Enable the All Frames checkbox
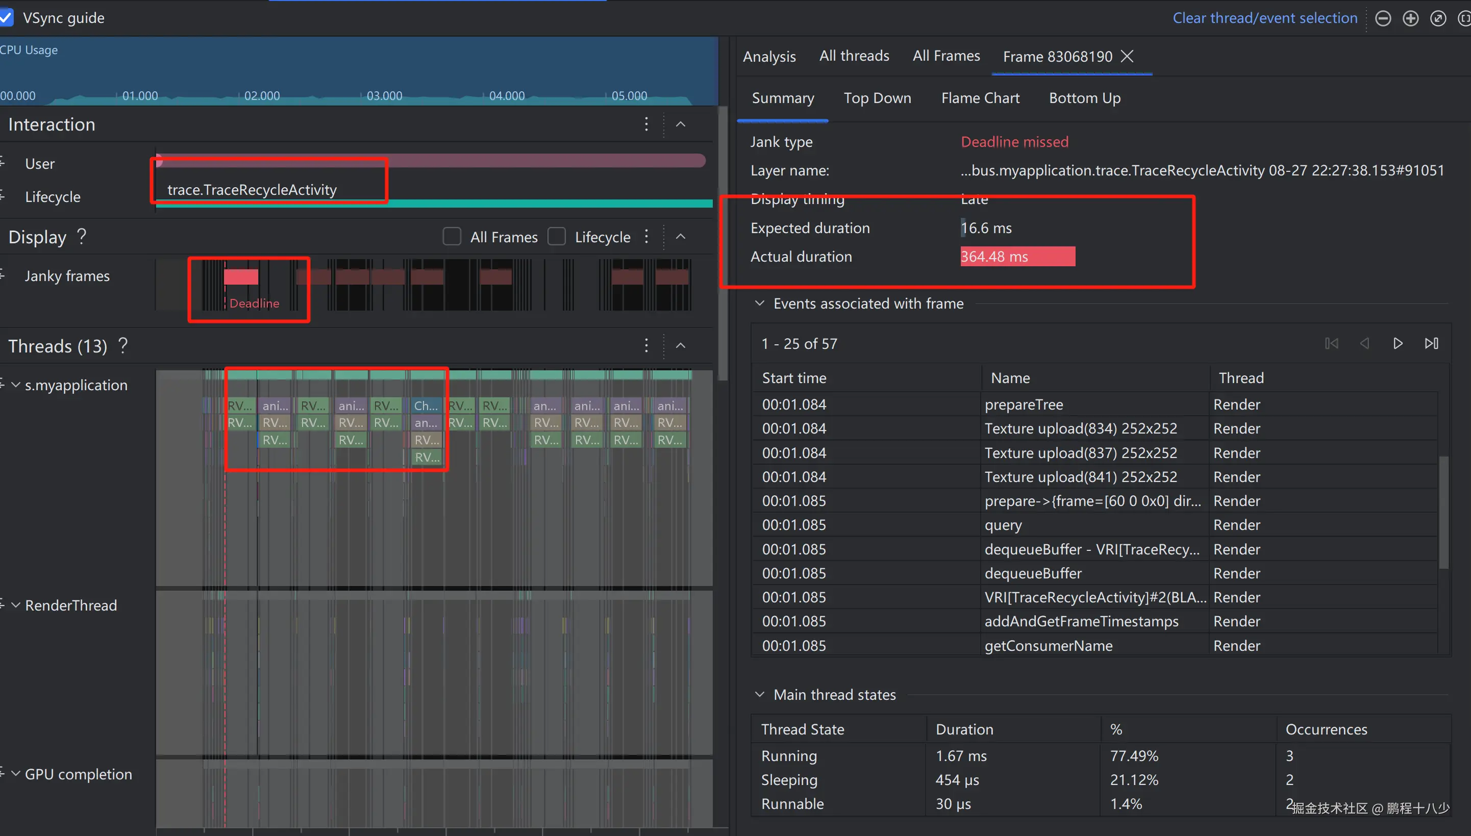This screenshot has width=1471, height=836. coord(452,237)
